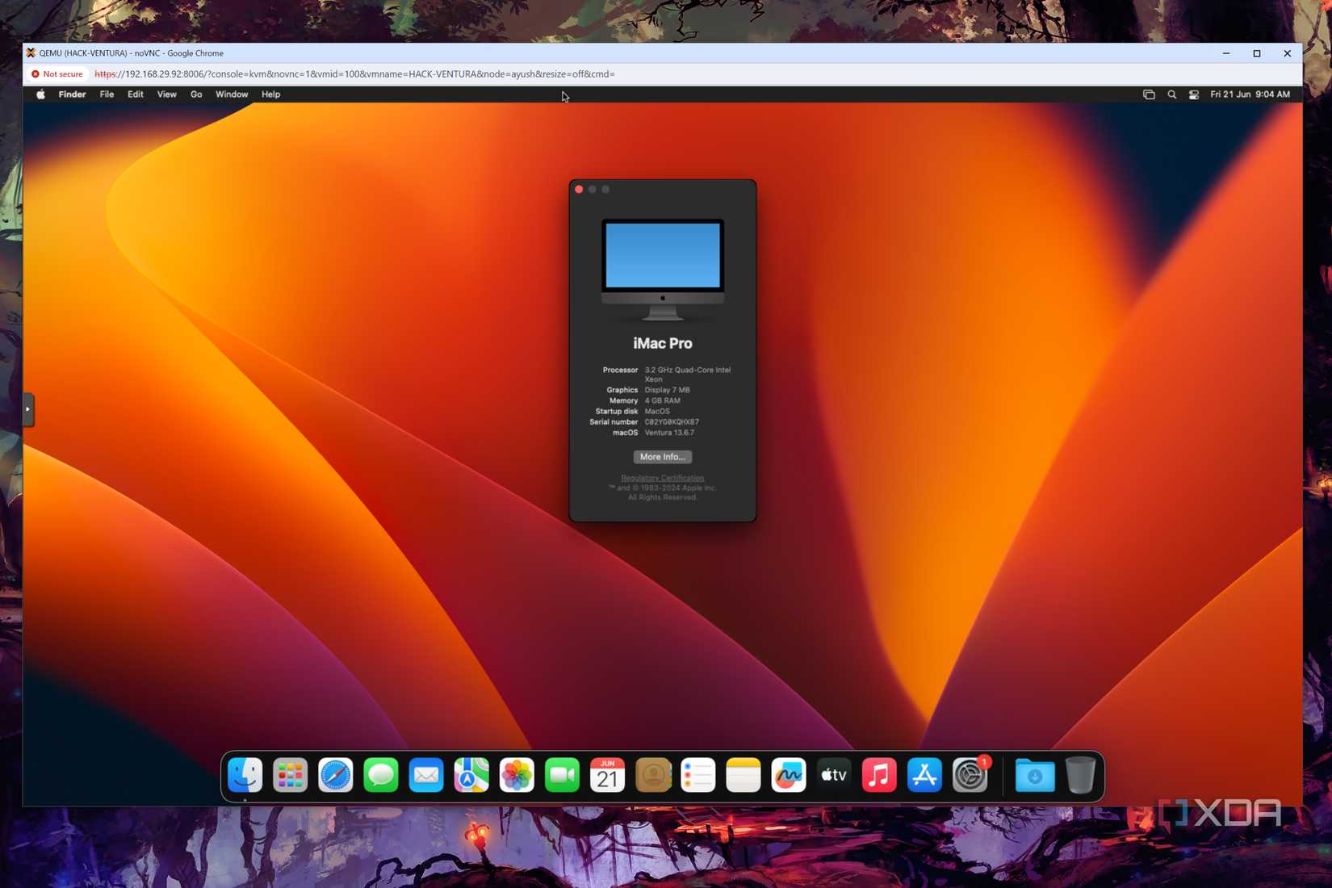The width and height of the screenshot is (1332, 888).
Task: Click the iMac Pro title text
Action: click(x=663, y=343)
